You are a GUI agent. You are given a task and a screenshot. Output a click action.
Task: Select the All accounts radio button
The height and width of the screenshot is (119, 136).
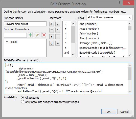coord(22,98)
